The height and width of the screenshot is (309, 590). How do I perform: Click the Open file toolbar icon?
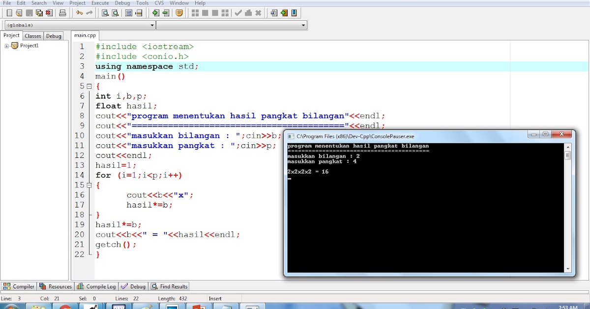19,13
